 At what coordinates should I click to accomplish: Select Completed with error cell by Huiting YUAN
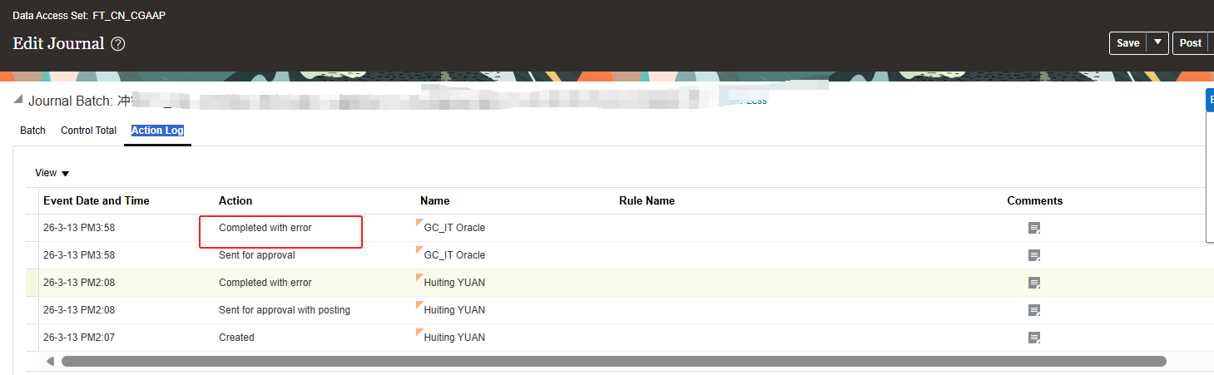click(265, 283)
